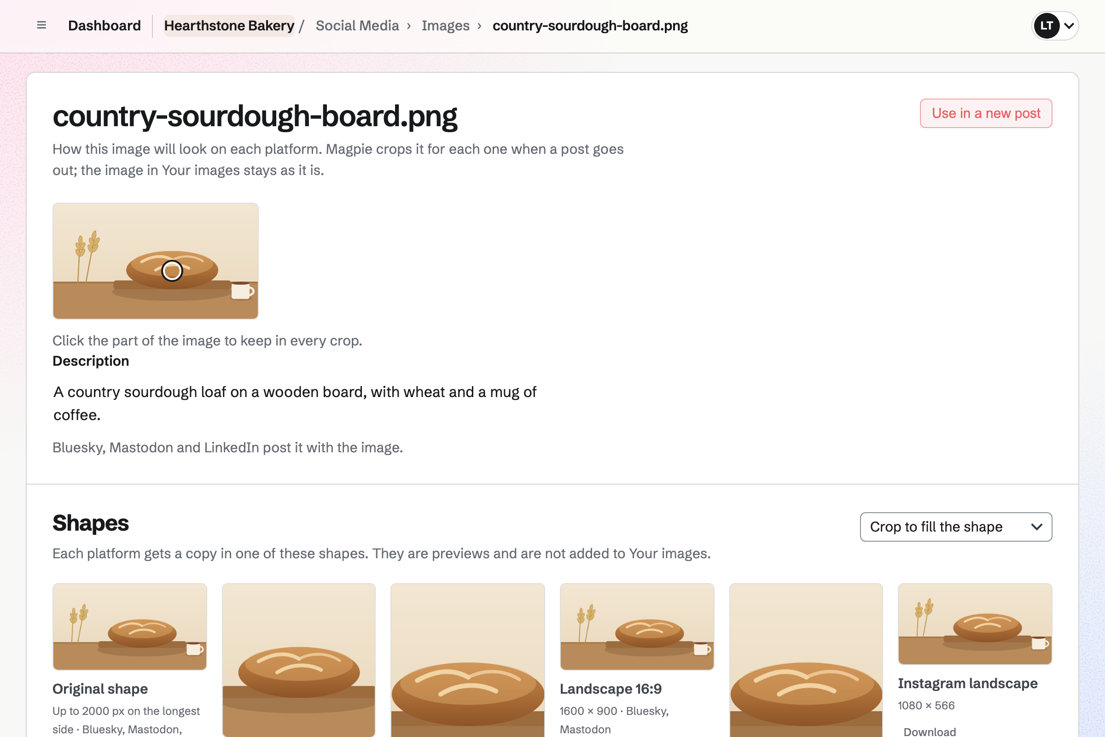
Task: Navigate to Images breadcrumb
Action: click(x=445, y=25)
